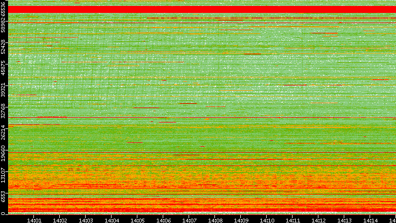Screen dimensions: 396x223
Task: Click the thick solid red band near 65536
Action: [x=202, y=9]
